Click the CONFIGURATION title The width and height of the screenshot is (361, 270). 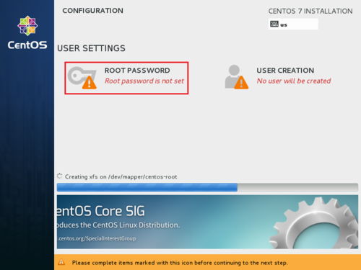[x=92, y=11]
